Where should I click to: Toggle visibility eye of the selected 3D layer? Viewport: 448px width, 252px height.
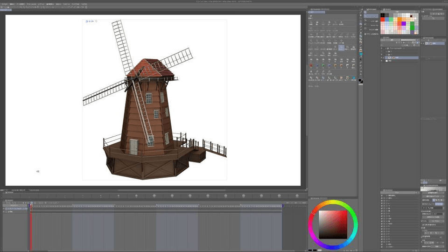(x=382, y=58)
